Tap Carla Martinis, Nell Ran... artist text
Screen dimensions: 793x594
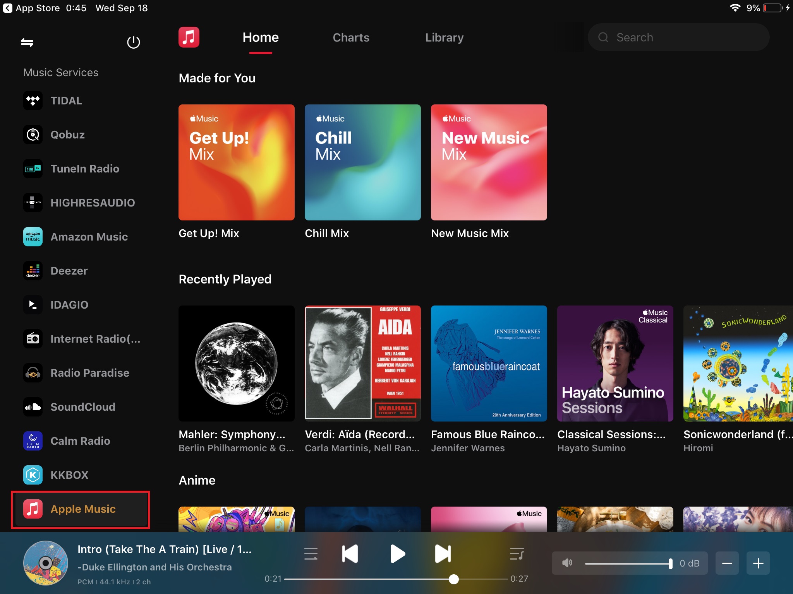pos(362,448)
